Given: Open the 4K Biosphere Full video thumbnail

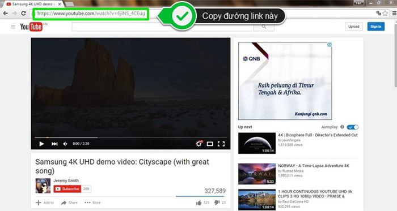Looking at the screenshot, I should [x=257, y=143].
